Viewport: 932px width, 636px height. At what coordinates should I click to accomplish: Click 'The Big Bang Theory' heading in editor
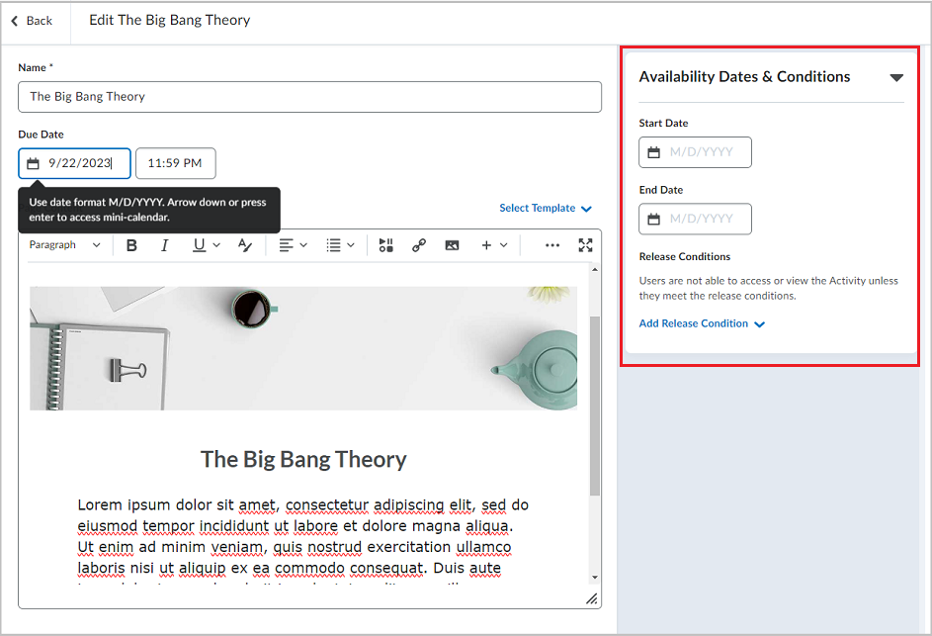(303, 460)
